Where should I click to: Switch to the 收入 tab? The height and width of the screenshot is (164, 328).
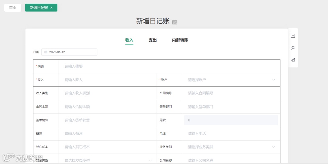pyautogui.click(x=129, y=40)
